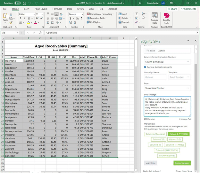Viewport: 200px width, 173px height.
Task: Expand the Select Template dropdown
Action: [179, 77]
